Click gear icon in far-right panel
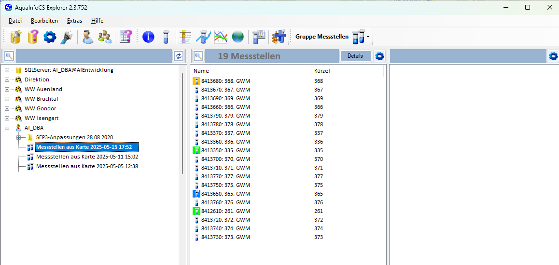Viewport: 559px width, 265px height. pos(553,56)
